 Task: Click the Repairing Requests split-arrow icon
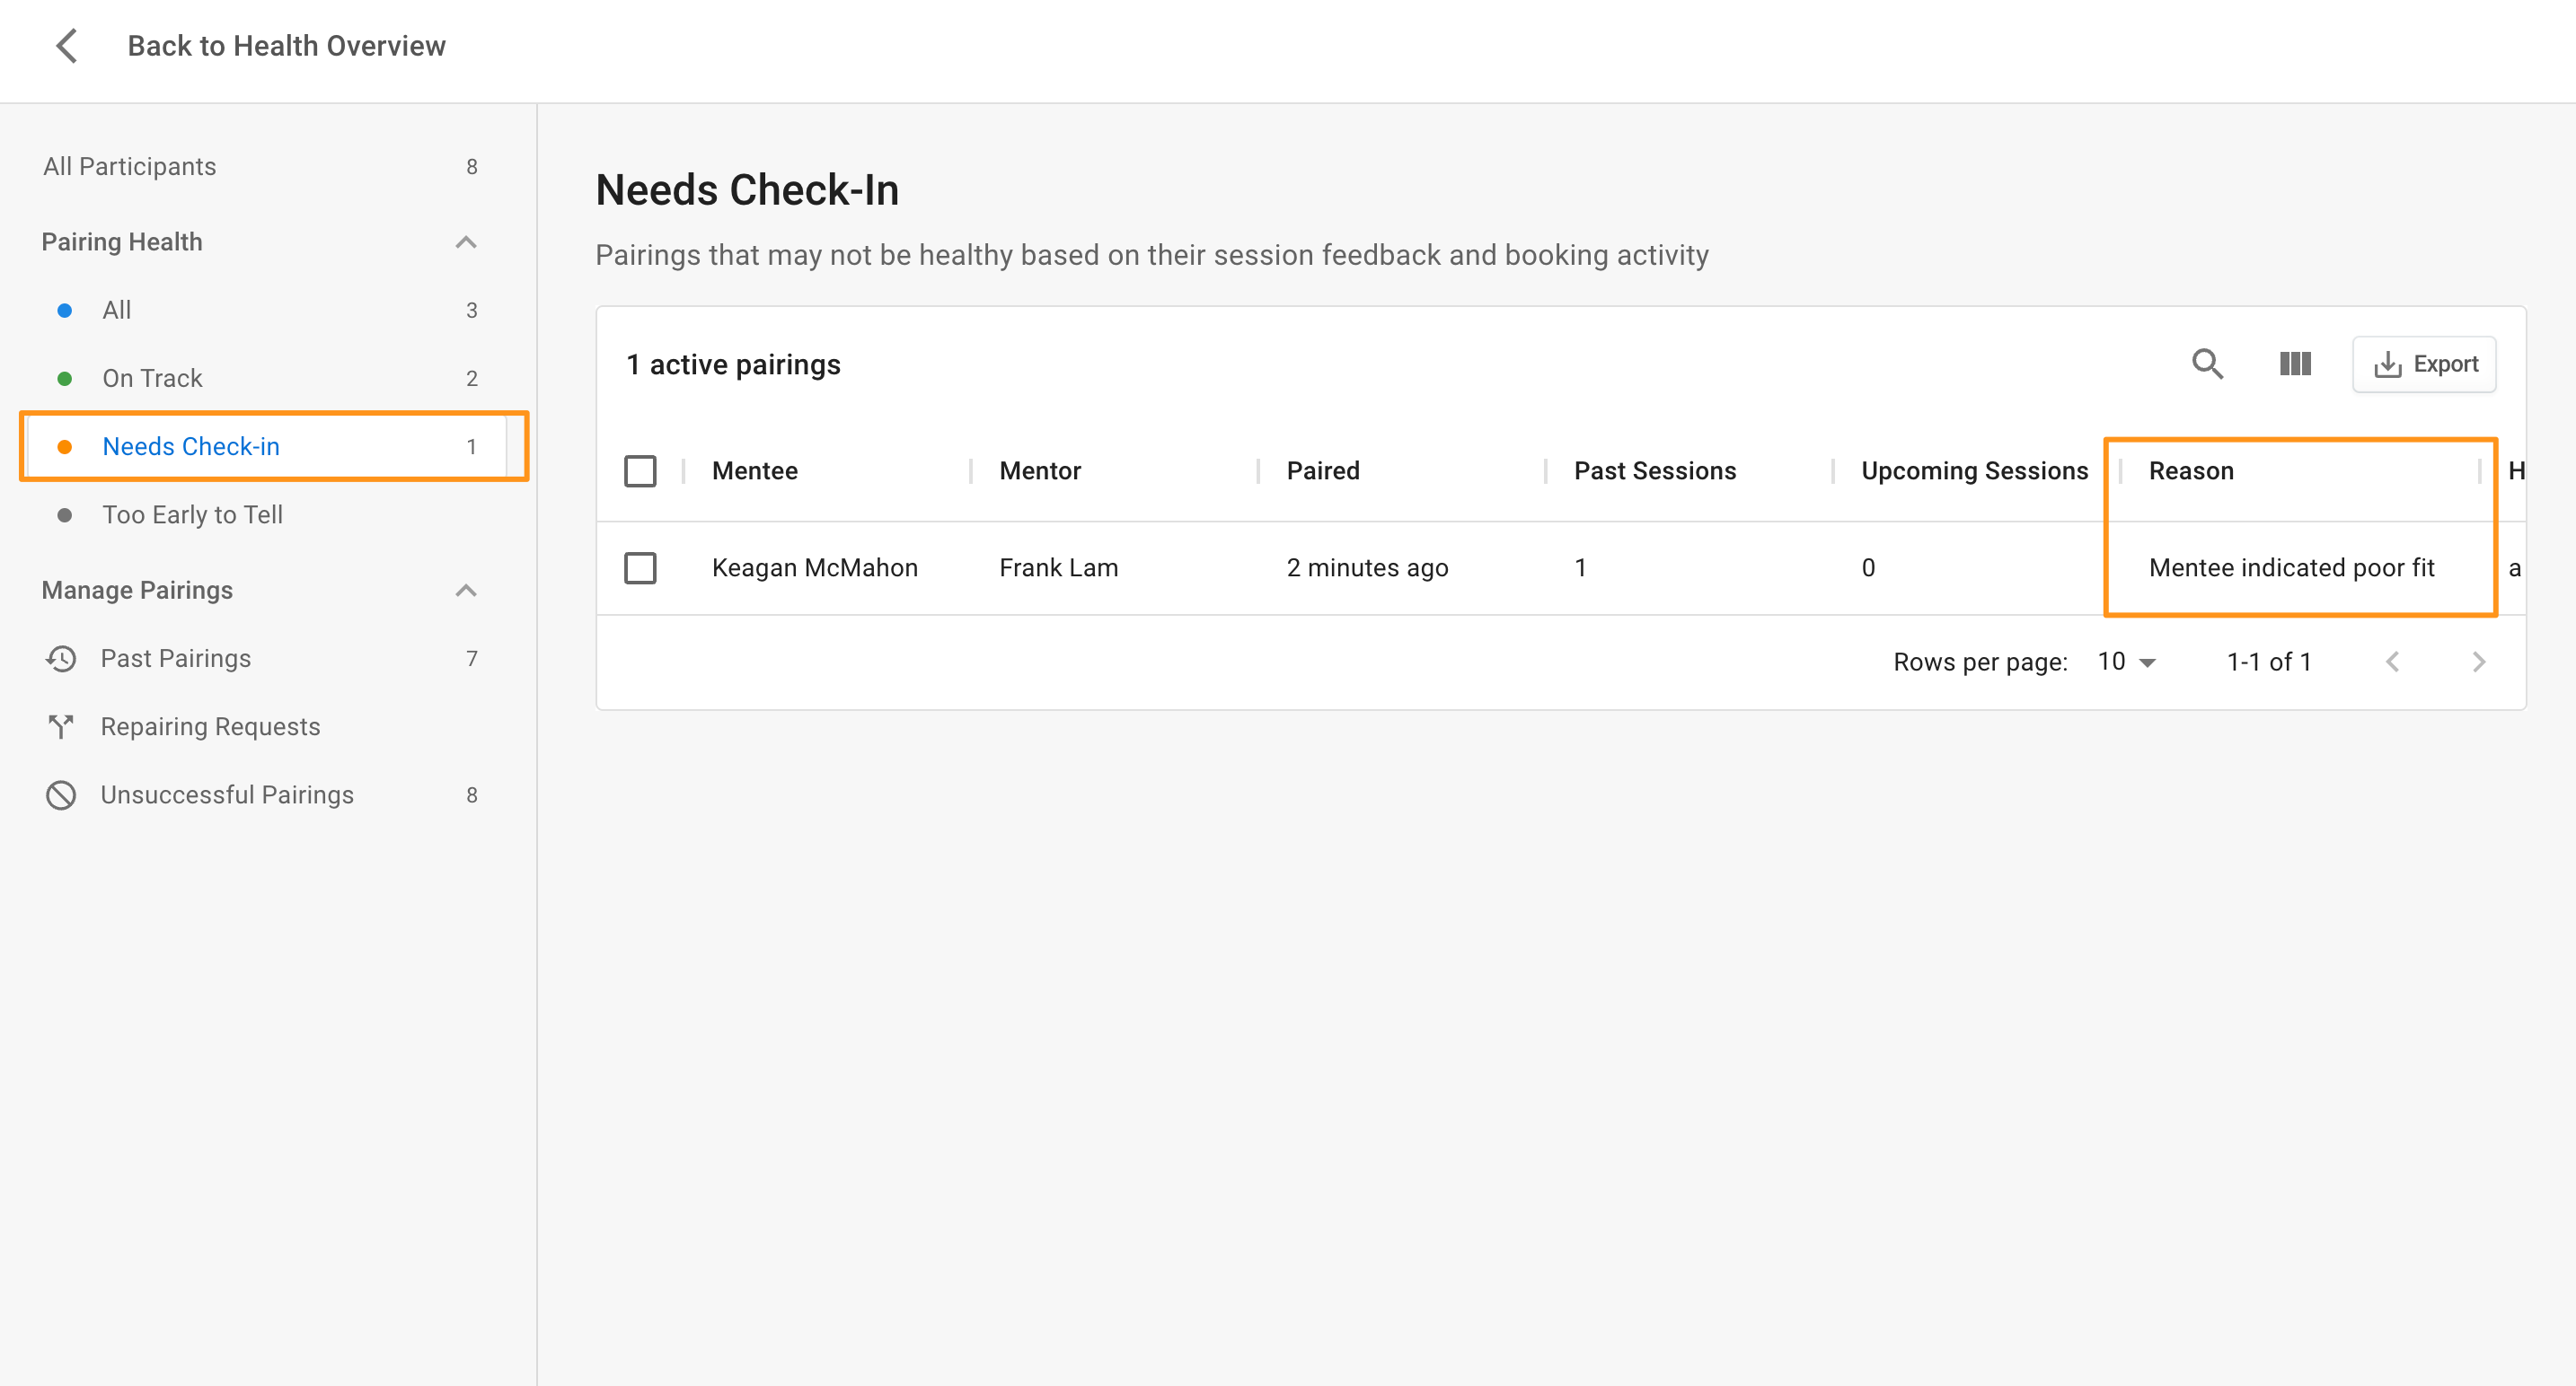pos(61,726)
